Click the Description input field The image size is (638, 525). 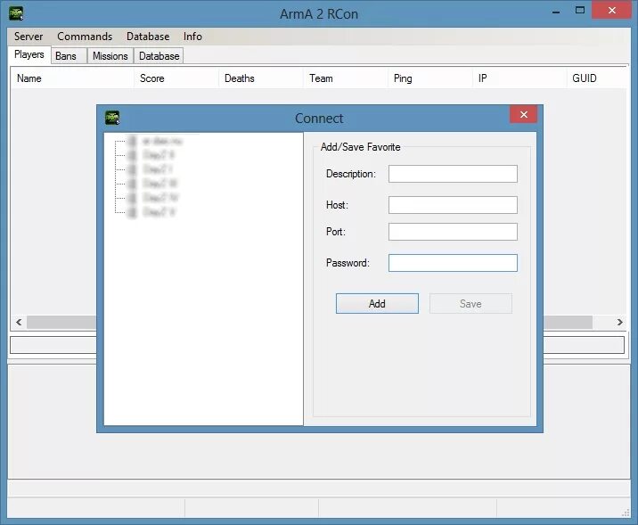point(453,174)
